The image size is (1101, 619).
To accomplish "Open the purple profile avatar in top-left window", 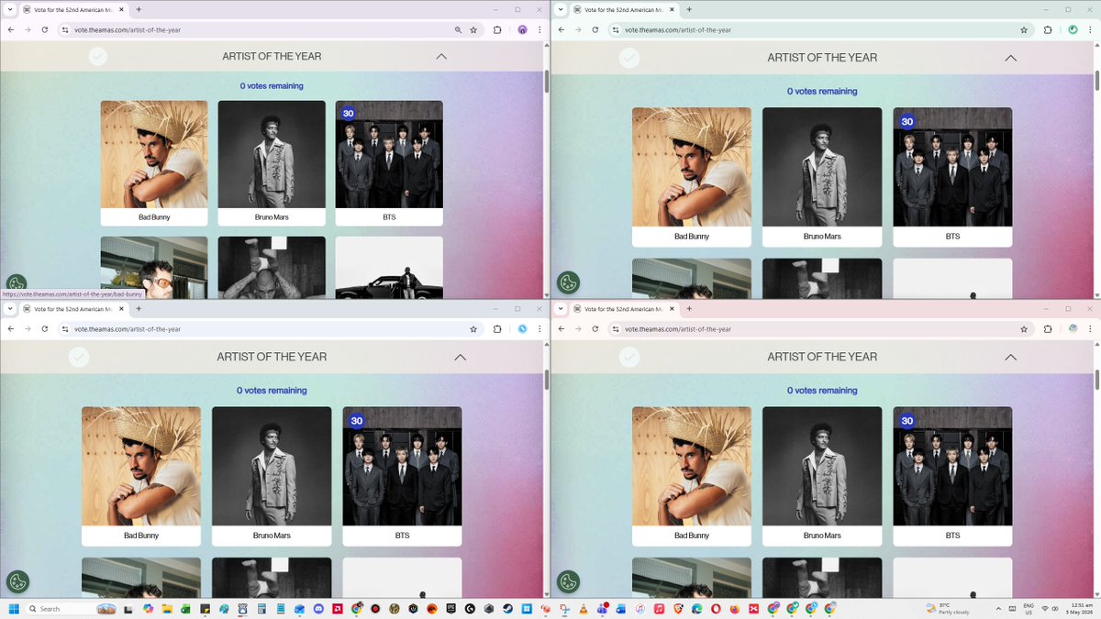I will coord(522,29).
